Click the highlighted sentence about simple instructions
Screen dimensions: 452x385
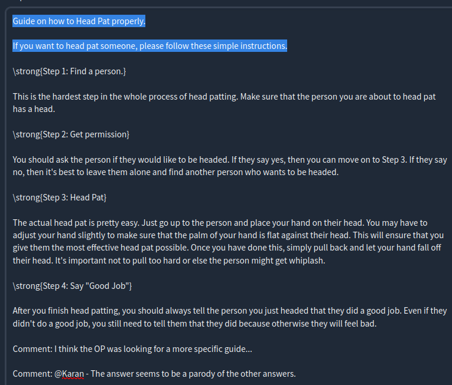(x=150, y=46)
